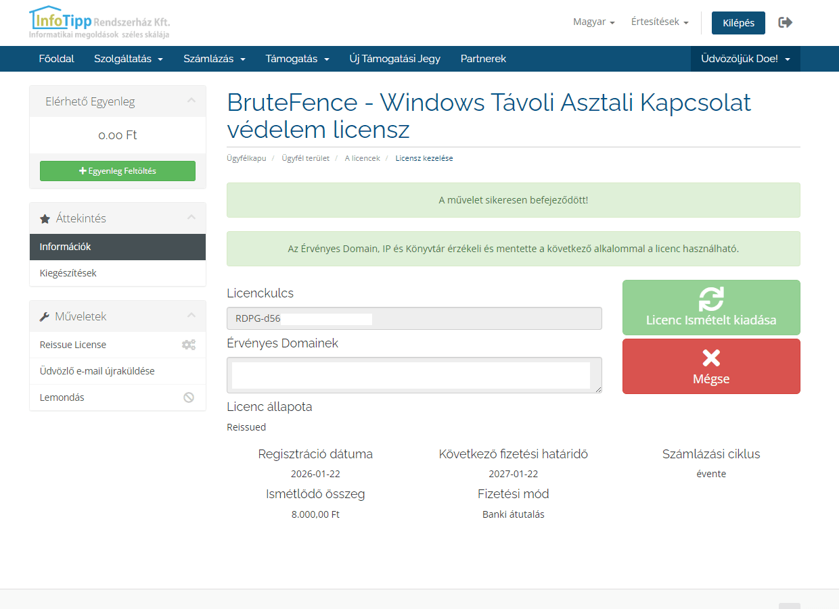839x609 pixels.
Task: Navigate to Partnerek in the top menu
Action: (482, 59)
